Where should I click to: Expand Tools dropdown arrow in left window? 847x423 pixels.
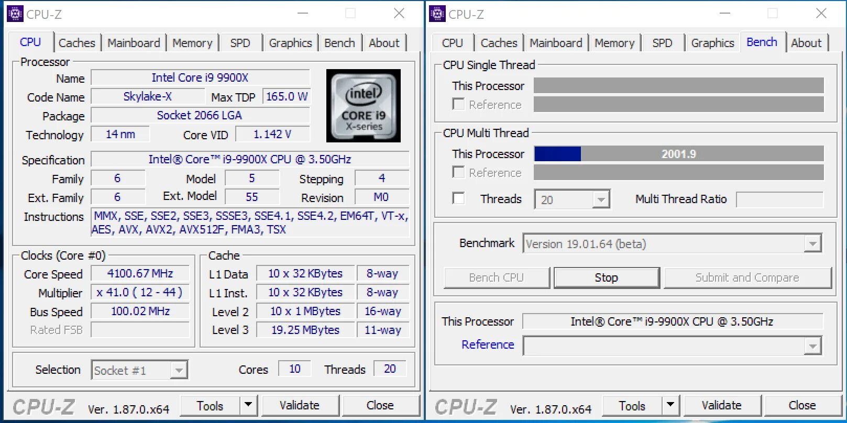[248, 405]
